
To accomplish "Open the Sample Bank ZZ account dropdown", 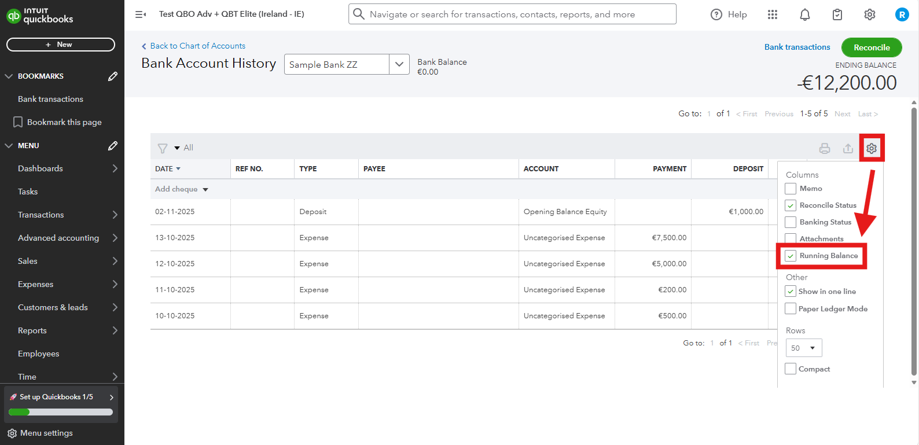I will (399, 64).
